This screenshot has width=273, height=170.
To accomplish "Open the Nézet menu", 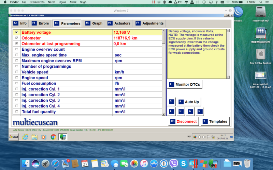I will click(52, 2).
